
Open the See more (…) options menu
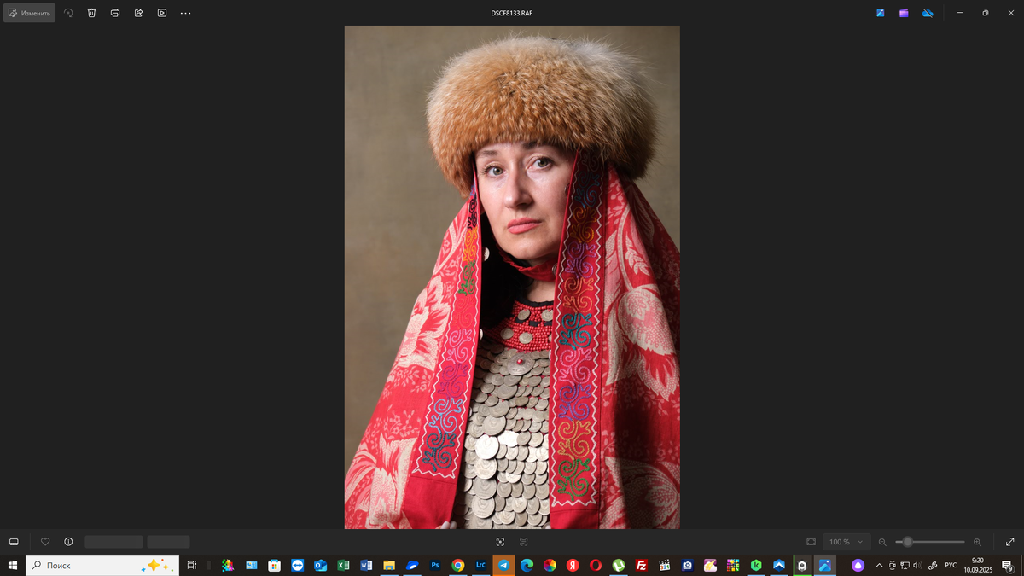(185, 13)
